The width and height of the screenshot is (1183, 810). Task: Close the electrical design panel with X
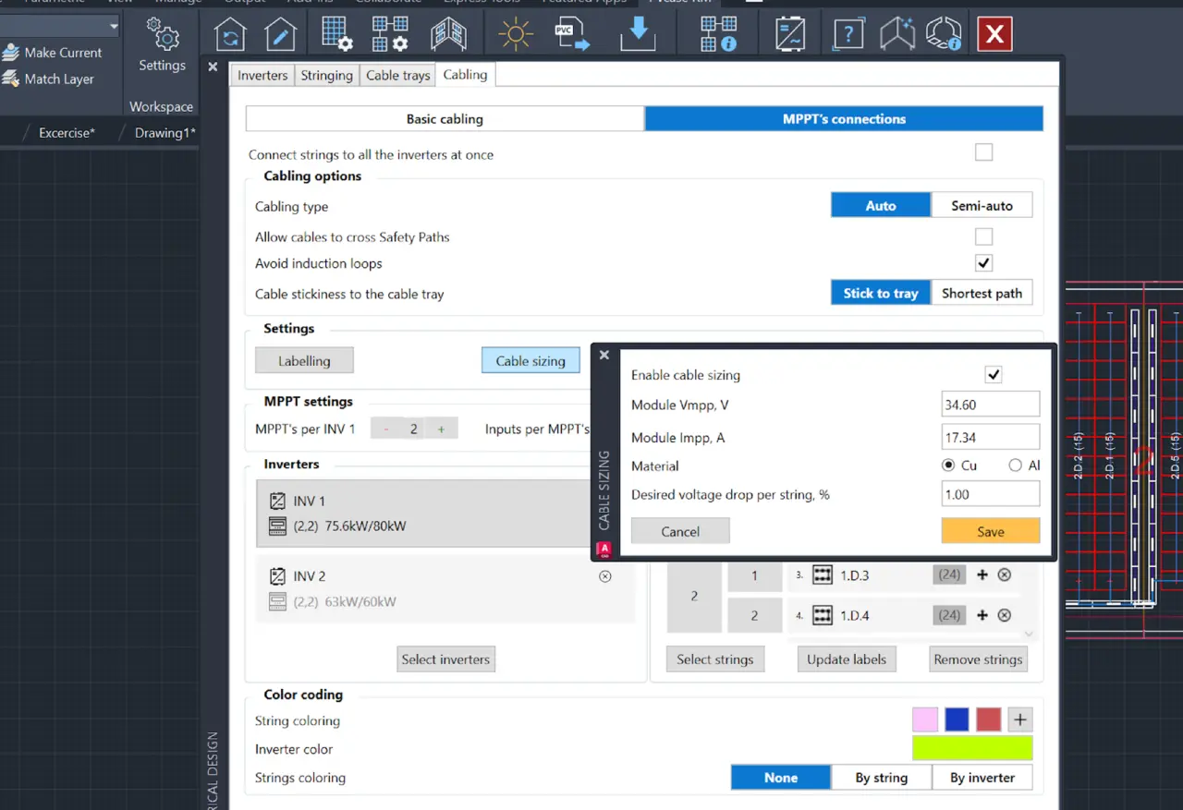213,66
